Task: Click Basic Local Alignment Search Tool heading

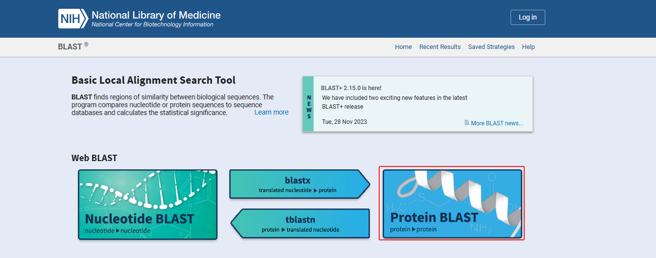Action: coord(153,80)
